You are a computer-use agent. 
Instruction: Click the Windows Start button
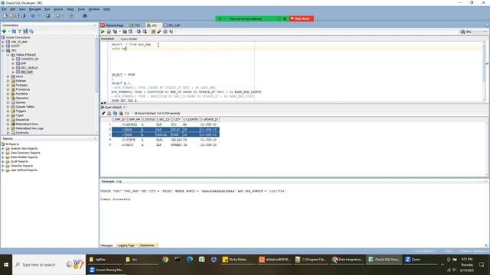click(6, 264)
